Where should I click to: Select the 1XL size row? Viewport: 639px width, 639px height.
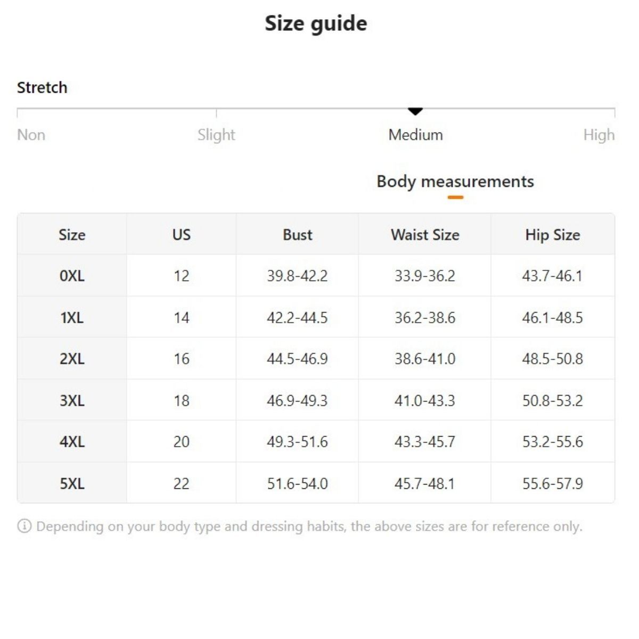click(72, 317)
